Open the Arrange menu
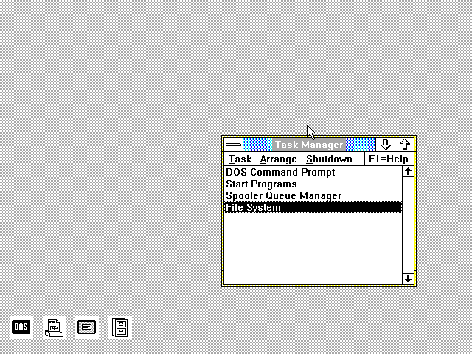Image resolution: width=472 pixels, height=354 pixels. [279, 159]
